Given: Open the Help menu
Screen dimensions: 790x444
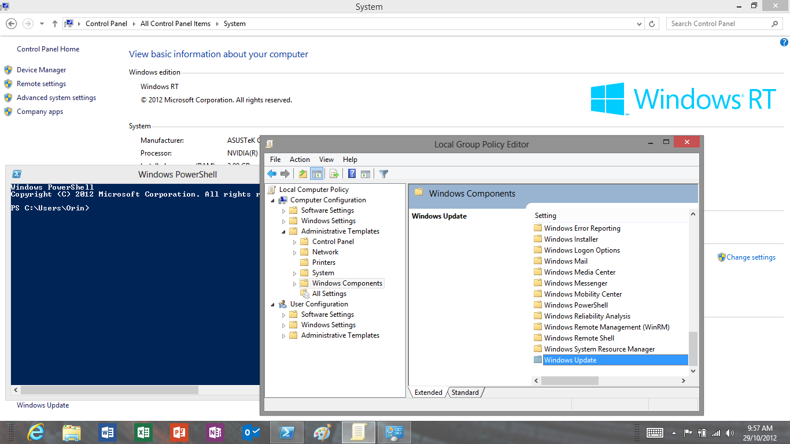Looking at the screenshot, I should [x=350, y=160].
